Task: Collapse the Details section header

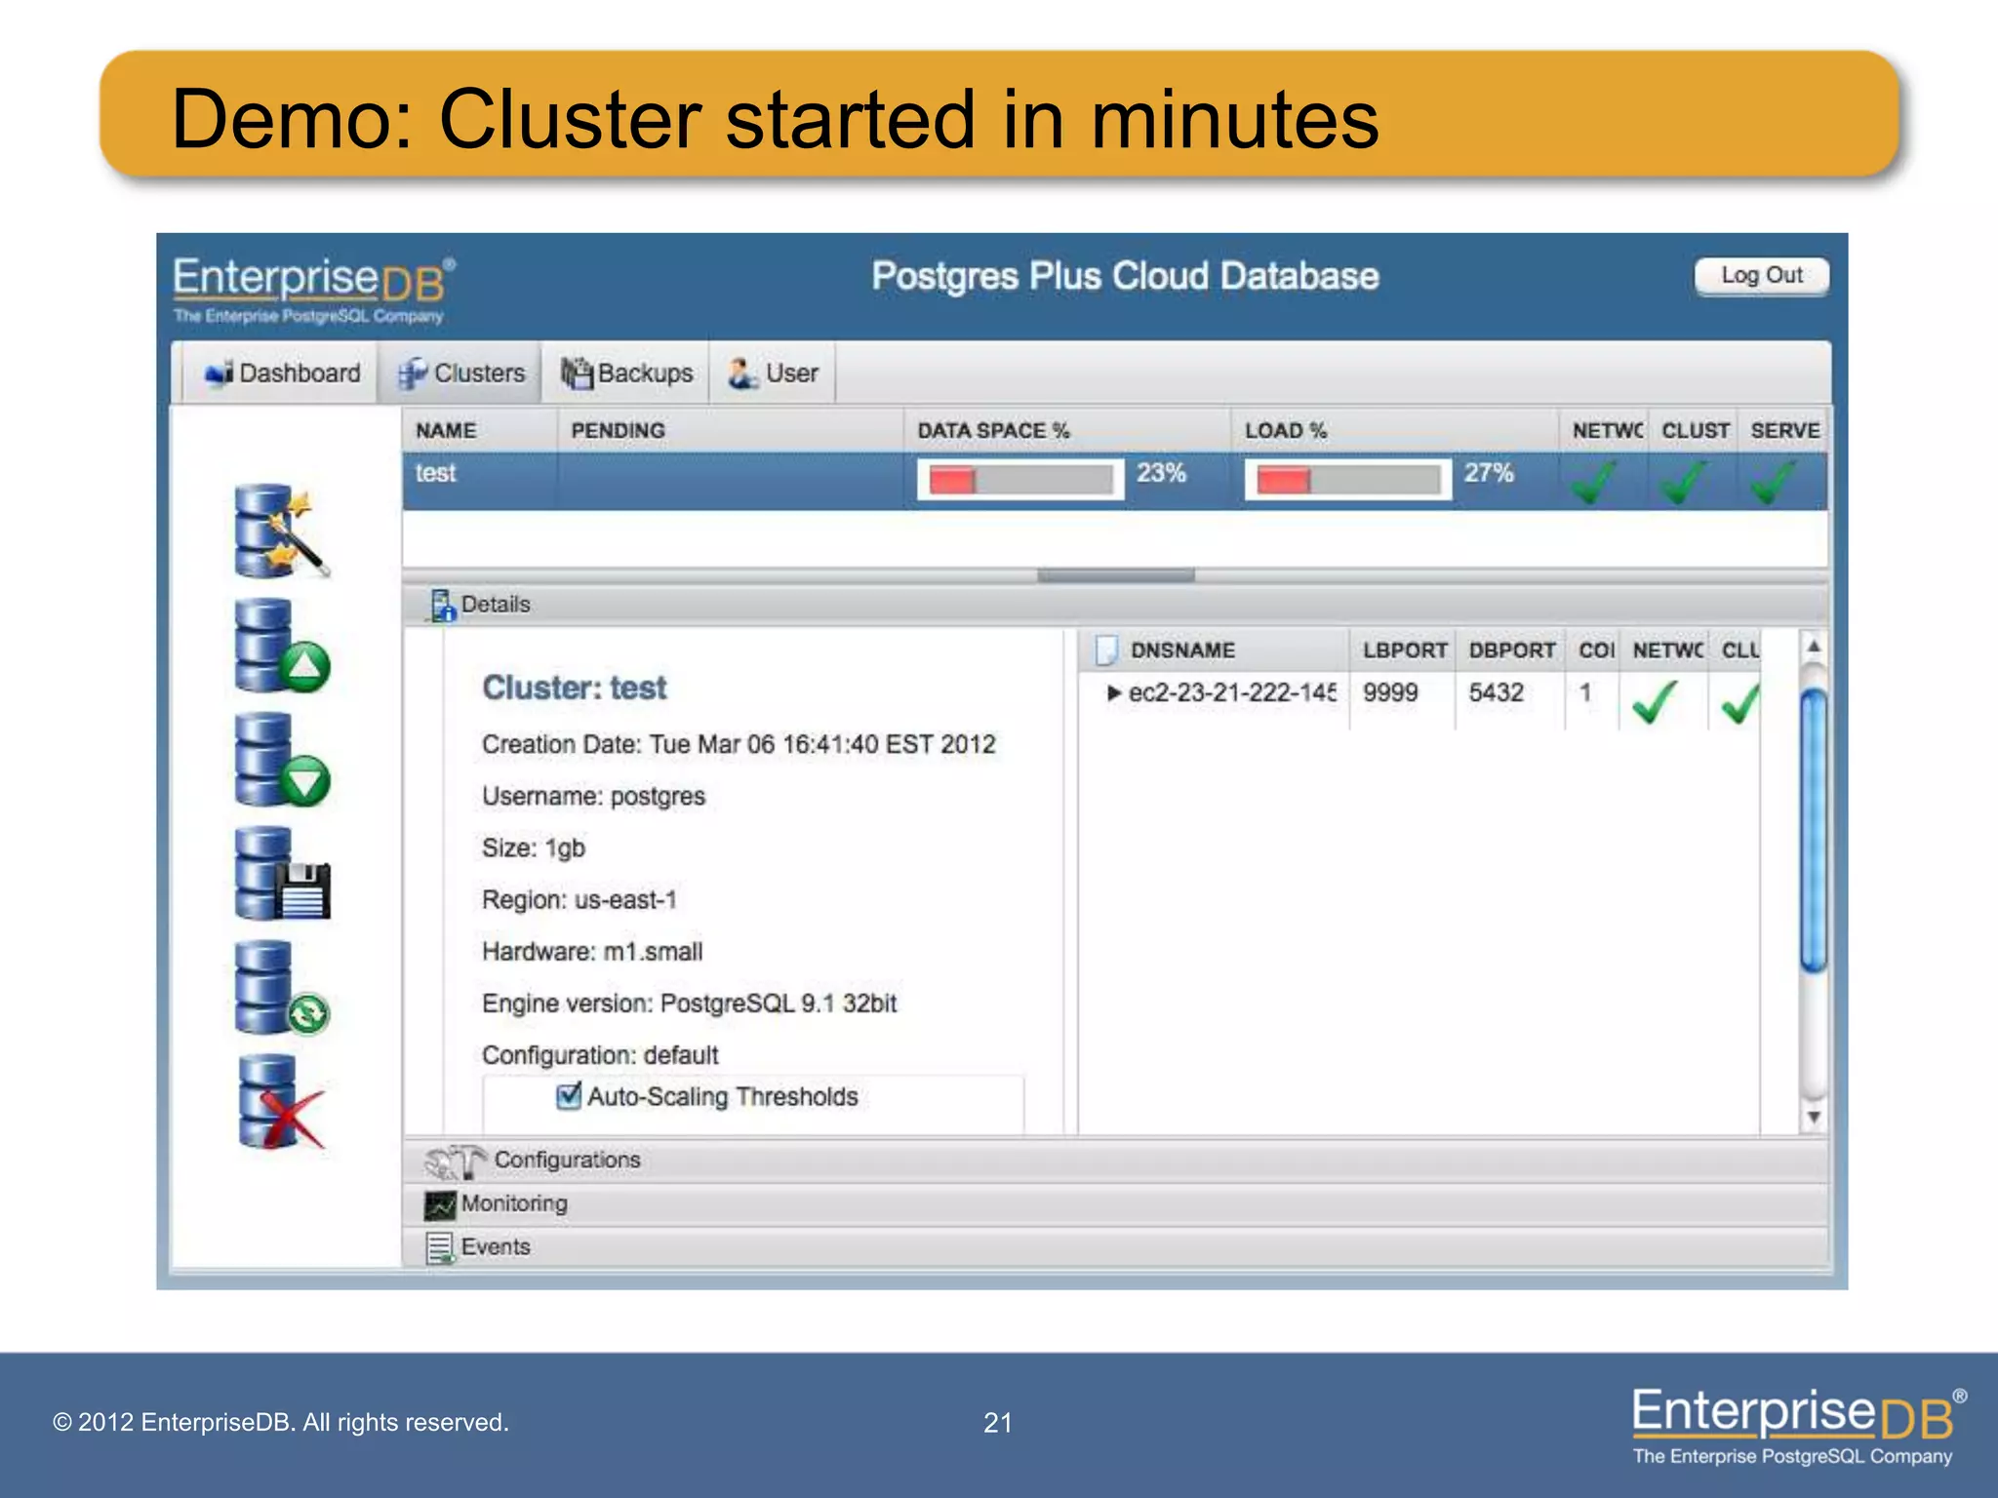Action: 1114,605
